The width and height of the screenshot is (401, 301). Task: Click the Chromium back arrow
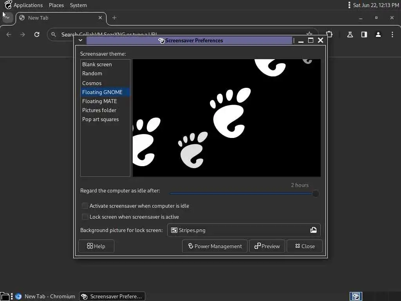click(9, 34)
